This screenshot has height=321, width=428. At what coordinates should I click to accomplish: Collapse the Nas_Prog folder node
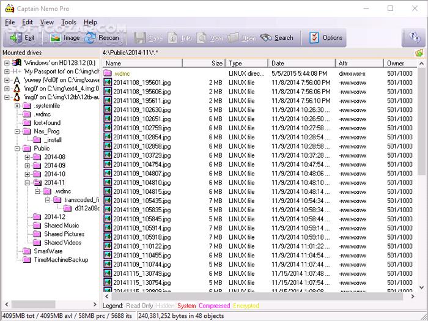[18, 131]
